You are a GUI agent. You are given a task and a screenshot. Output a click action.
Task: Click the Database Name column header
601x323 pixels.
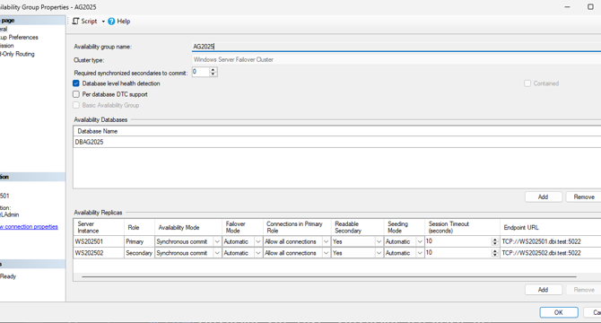(337, 131)
